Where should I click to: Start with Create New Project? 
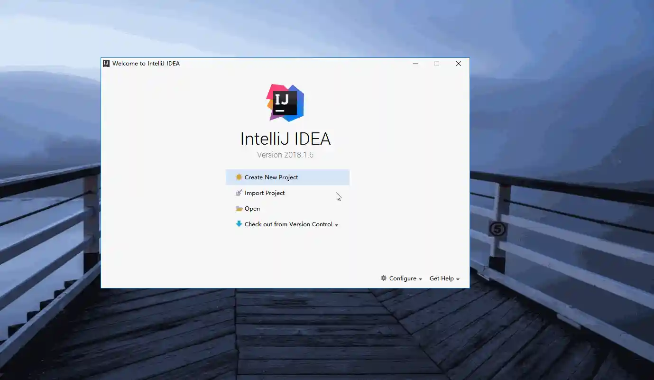pos(287,177)
